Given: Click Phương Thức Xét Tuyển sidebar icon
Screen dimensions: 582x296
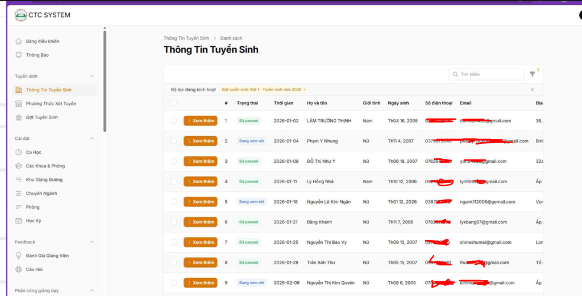Looking at the screenshot, I should 19,103.
